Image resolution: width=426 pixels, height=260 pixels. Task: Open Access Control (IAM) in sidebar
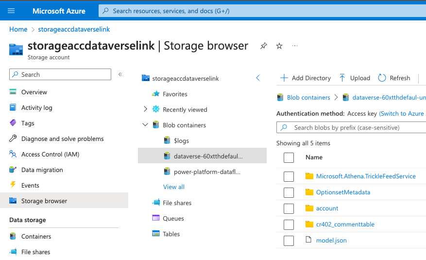pyautogui.click(x=50, y=154)
